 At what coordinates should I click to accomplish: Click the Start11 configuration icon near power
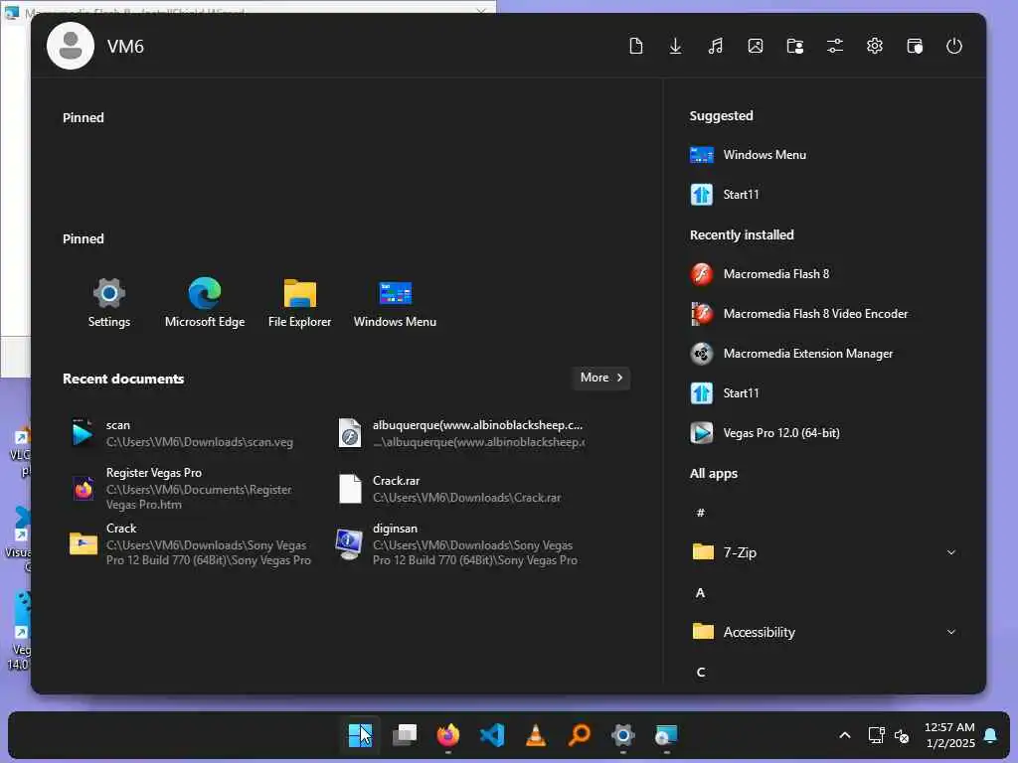915,46
